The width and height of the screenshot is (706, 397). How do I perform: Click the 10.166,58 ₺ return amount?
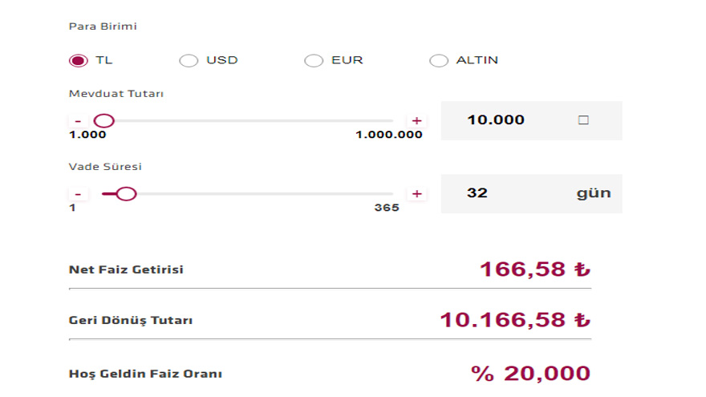(515, 320)
